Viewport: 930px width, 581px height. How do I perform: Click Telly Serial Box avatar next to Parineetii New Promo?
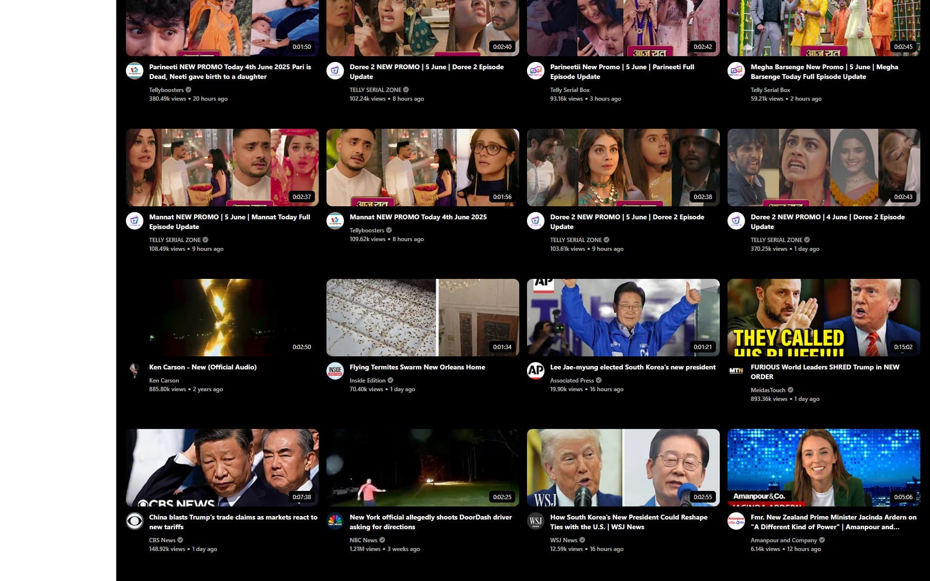click(x=536, y=71)
